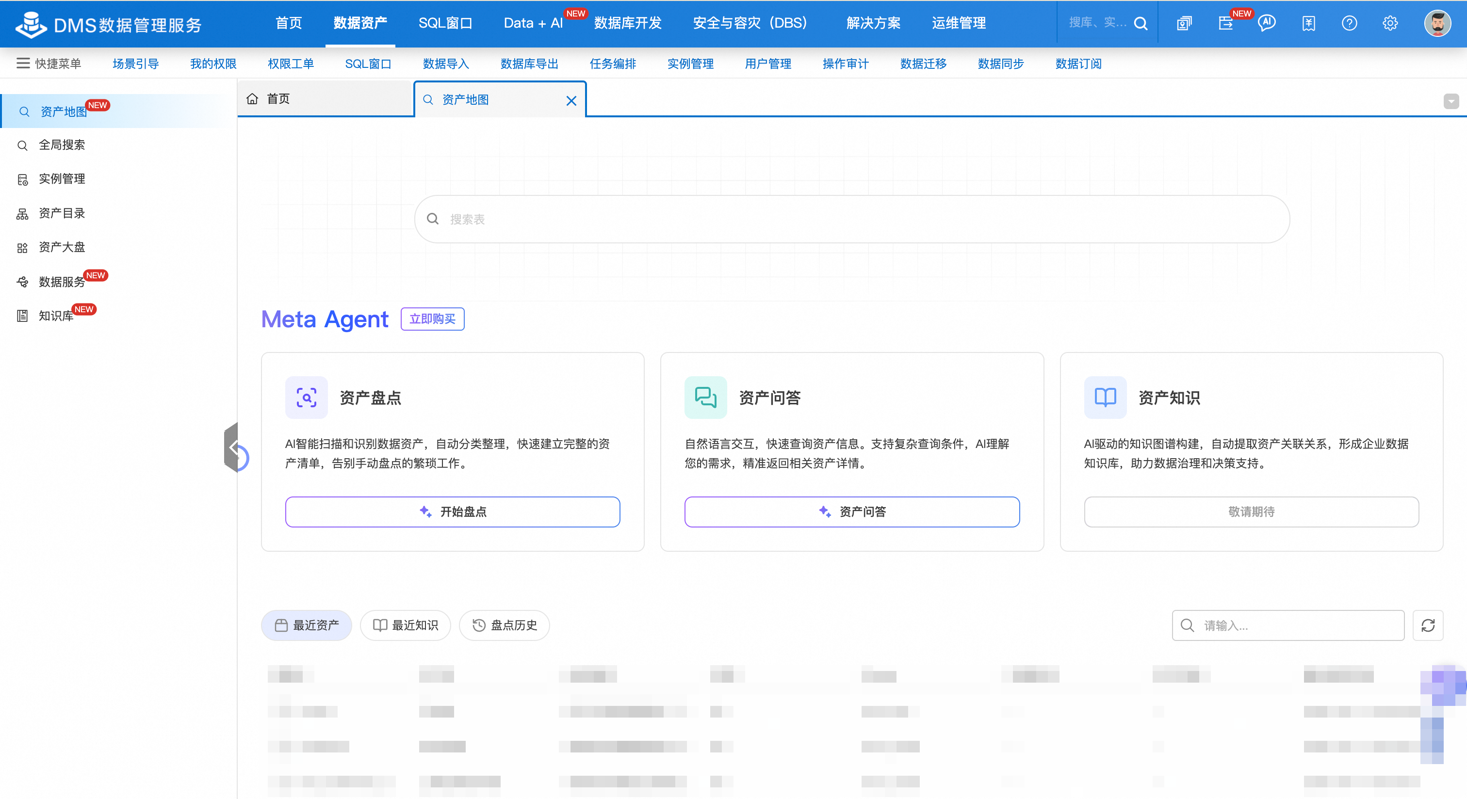
Task: Open the help question mark icon
Action: [1349, 23]
